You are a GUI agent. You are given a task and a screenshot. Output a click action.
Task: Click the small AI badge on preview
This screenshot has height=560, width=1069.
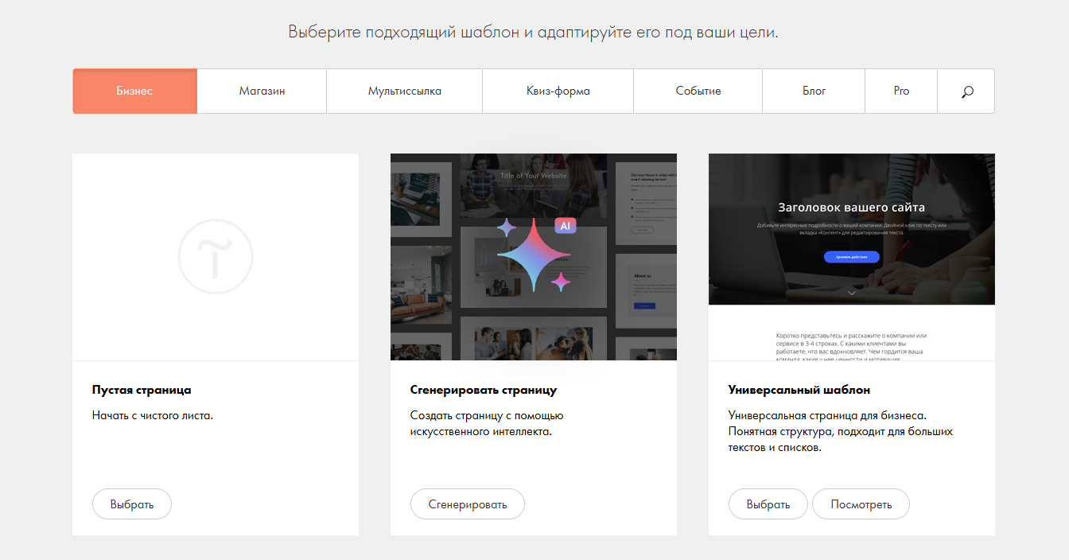pyautogui.click(x=565, y=226)
